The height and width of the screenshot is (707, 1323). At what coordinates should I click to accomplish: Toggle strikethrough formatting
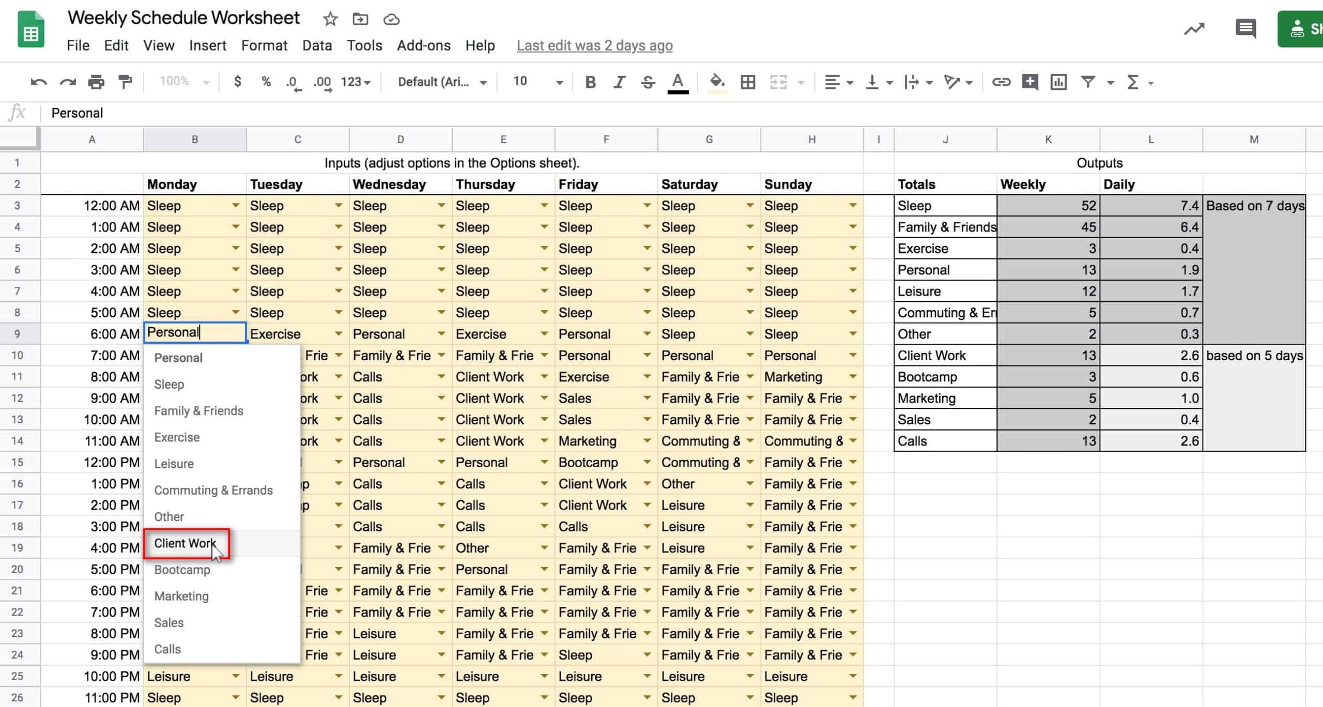(x=648, y=82)
